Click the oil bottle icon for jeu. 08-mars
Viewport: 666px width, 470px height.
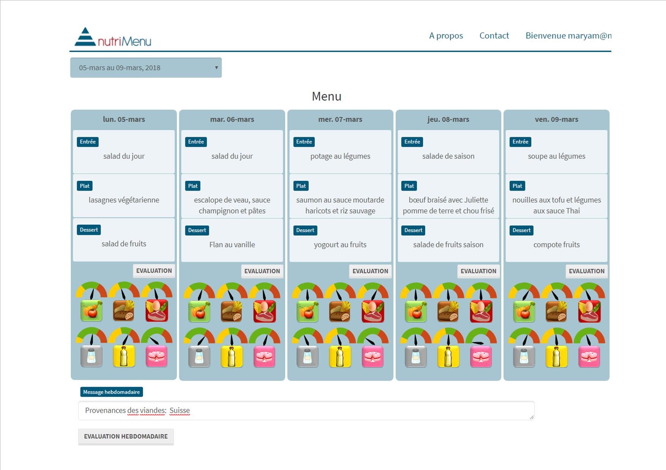pyautogui.click(x=448, y=357)
